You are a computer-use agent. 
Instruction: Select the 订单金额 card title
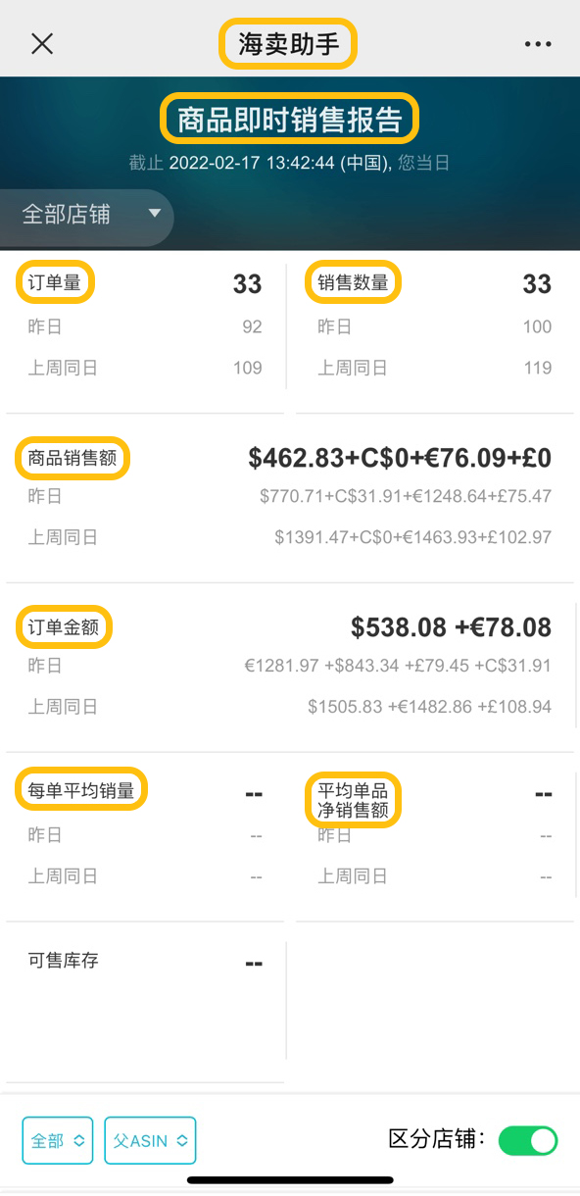pos(65,627)
